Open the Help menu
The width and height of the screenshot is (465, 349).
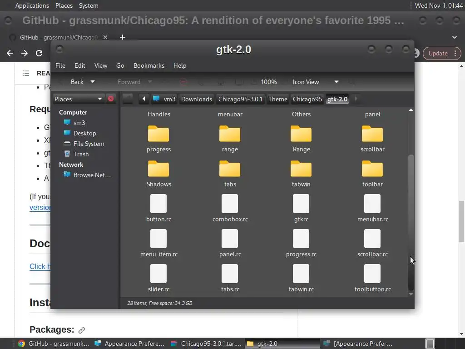(180, 65)
